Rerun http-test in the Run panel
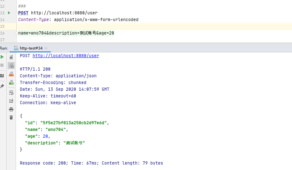Screen dimensions: 292x170 point(2,57)
